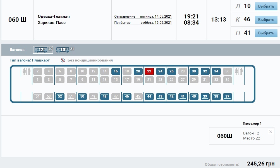Select upper seat 34
The height and width of the screenshot is (168, 280).
216,71
